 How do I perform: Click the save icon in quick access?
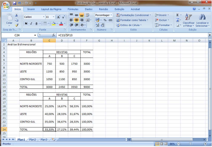click(14, 3)
